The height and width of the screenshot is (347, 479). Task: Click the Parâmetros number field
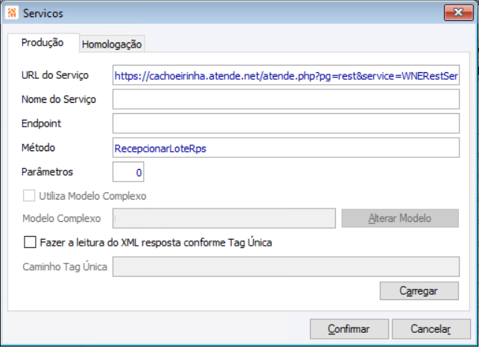pos(128,172)
